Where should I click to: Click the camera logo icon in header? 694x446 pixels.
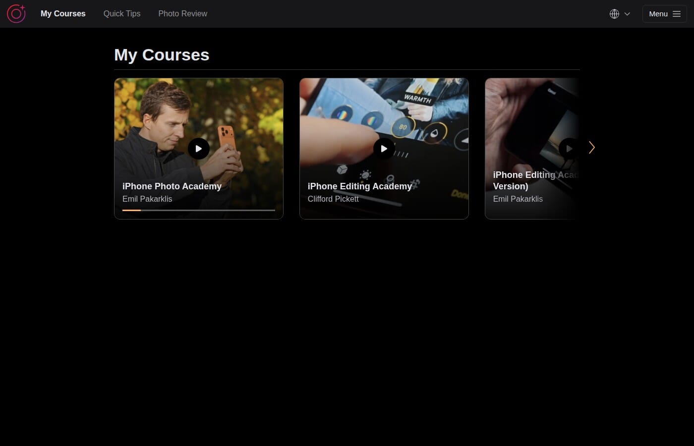pyautogui.click(x=16, y=14)
